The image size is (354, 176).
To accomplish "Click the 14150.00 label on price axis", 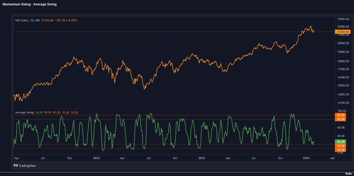I will (343, 103).
